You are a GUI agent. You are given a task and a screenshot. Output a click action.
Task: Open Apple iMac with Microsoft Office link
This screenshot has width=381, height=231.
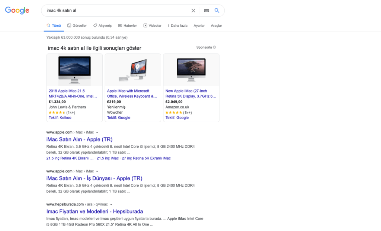pos(132,94)
